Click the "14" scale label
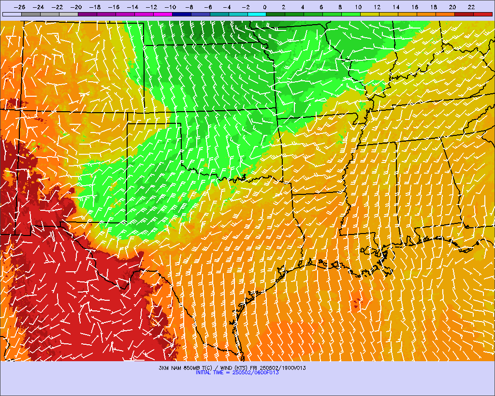Image resolution: width=495 pixels, height=396 pixels. click(x=396, y=7)
